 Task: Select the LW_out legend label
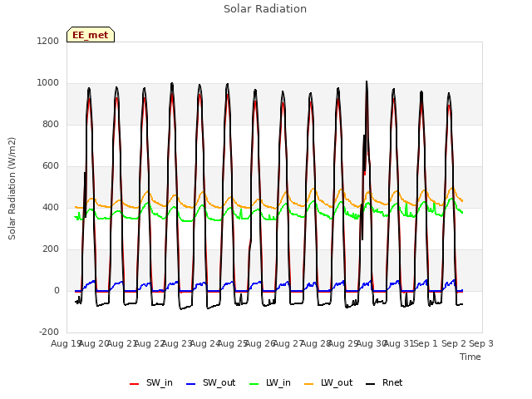(x=337, y=382)
